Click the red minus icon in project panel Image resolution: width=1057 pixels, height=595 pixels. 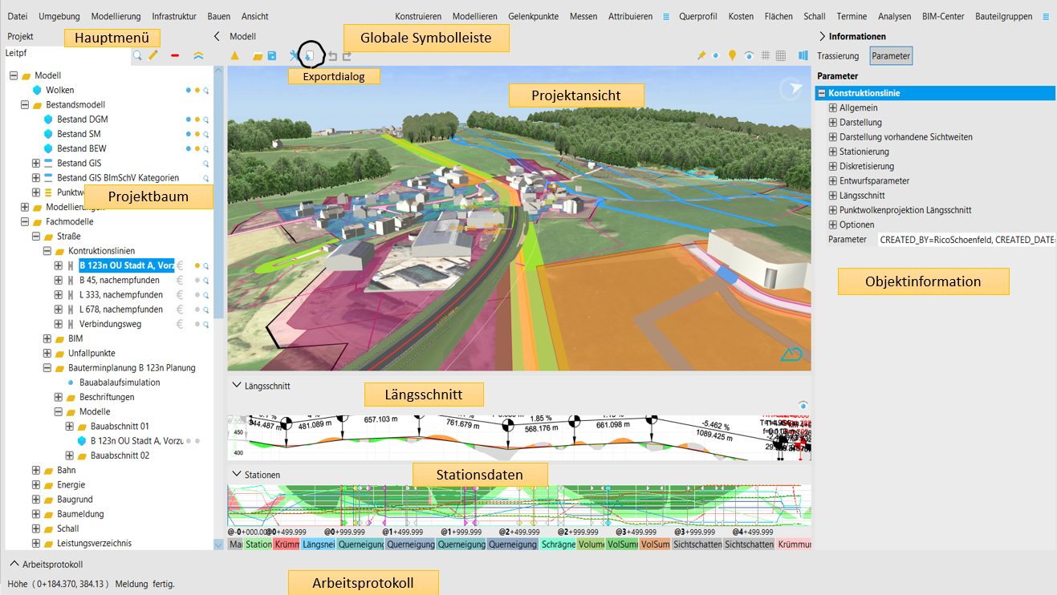pyautogui.click(x=175, y=56)
